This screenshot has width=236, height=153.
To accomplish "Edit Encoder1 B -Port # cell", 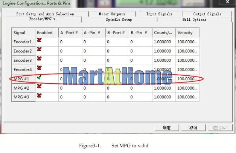I will click(117, 42).
